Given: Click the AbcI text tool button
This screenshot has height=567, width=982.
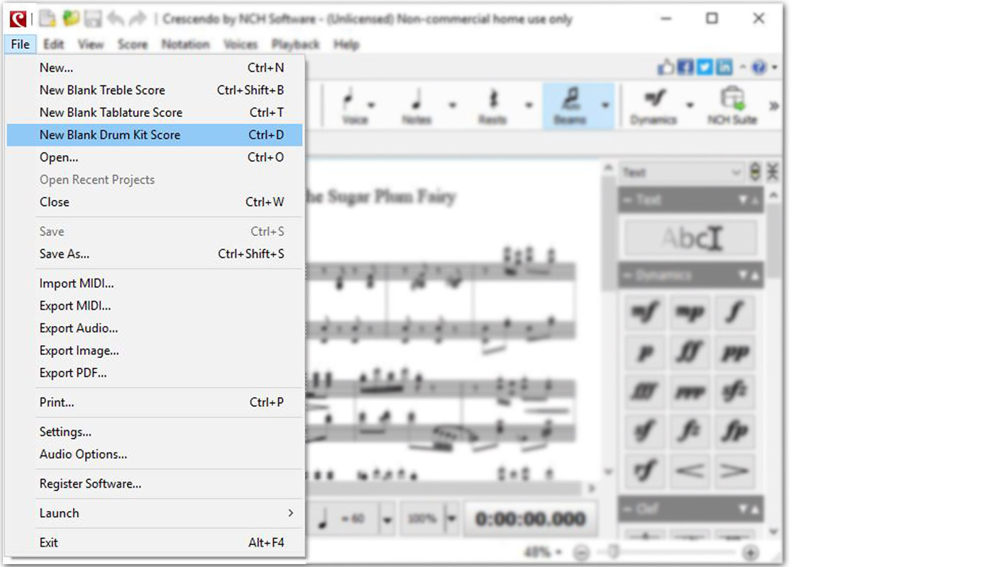Looking at the screenshot, I should click(x=690, y=238).
